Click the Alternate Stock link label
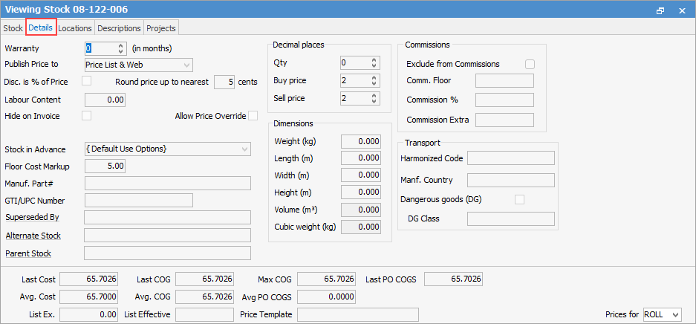The width and height of the screenshot is (696, 324). pos(33,236)
